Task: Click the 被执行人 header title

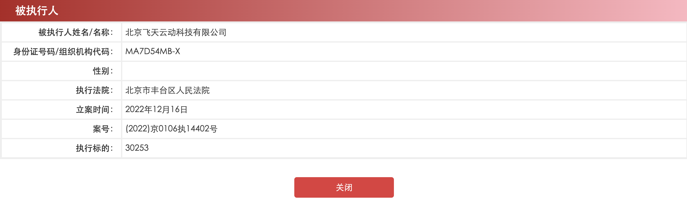Action: tap(37, 11)
